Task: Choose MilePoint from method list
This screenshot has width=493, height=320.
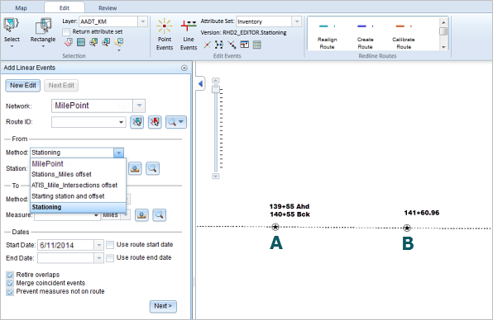Action: (x=78, y=163)
